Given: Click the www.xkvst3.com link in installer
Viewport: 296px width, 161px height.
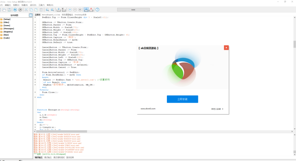Looking at the screenshot, I should [x=148, y=109].
